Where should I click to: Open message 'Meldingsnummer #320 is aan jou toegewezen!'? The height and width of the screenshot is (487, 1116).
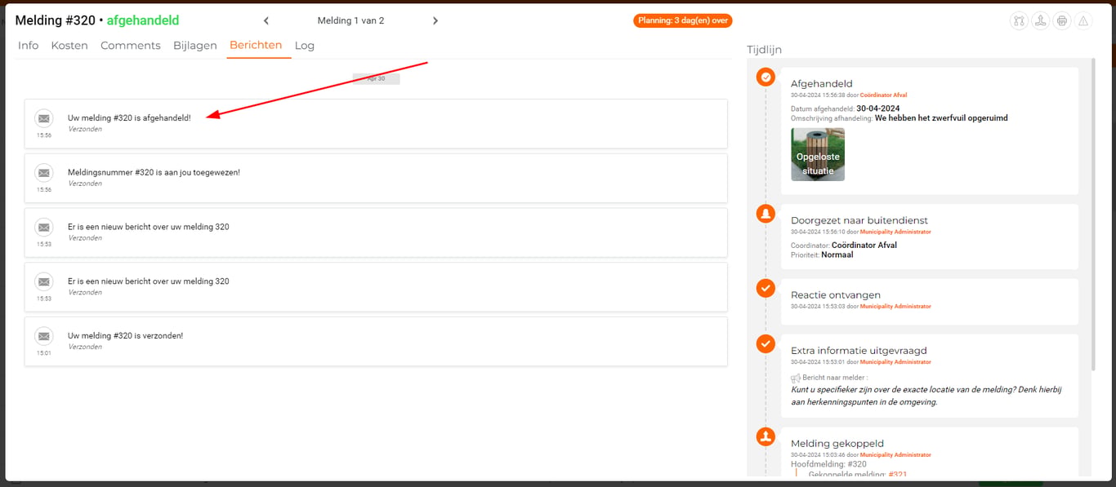pyautogui.click(x=376, y=178)
